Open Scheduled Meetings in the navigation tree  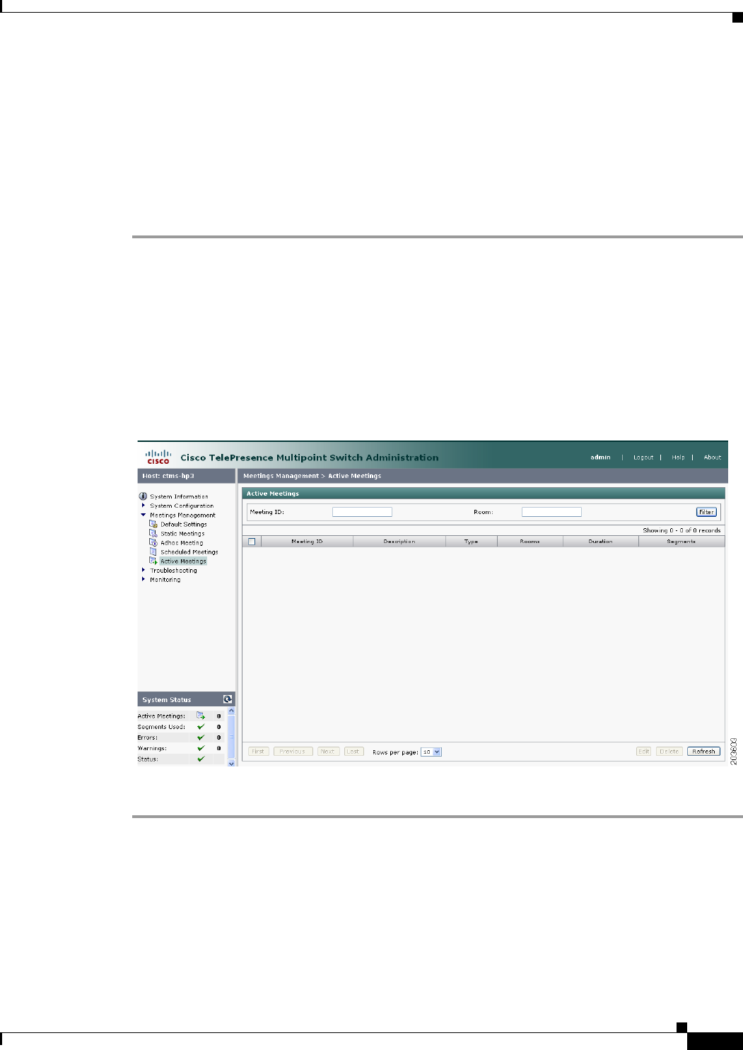[189, 552]
